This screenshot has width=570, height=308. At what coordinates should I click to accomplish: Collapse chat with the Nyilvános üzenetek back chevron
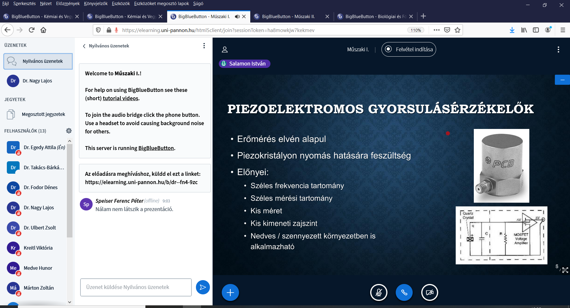pos(84,46)
